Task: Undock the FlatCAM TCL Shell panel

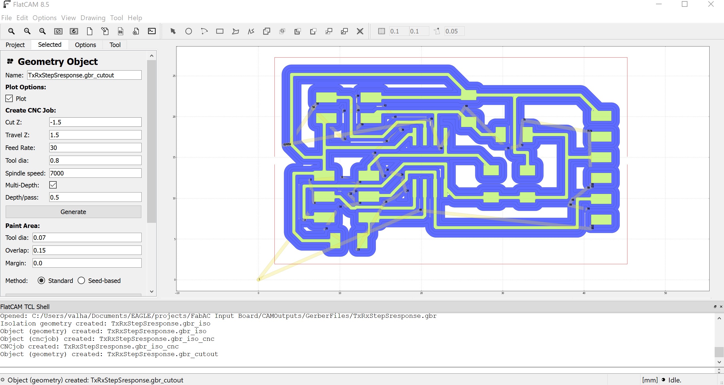Action: (x=715, y=307)
